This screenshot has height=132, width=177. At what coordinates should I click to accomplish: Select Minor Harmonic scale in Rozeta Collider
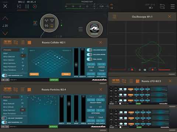[11, 63]
